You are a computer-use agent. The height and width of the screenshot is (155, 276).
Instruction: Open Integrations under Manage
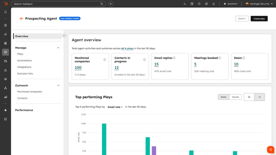[24, 67]
